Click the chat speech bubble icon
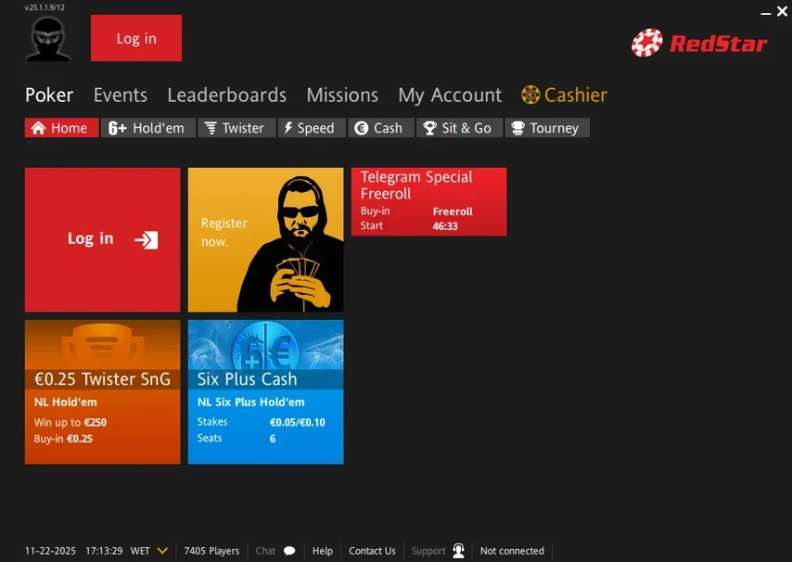The image size is (792, 562). click(289, 551)
